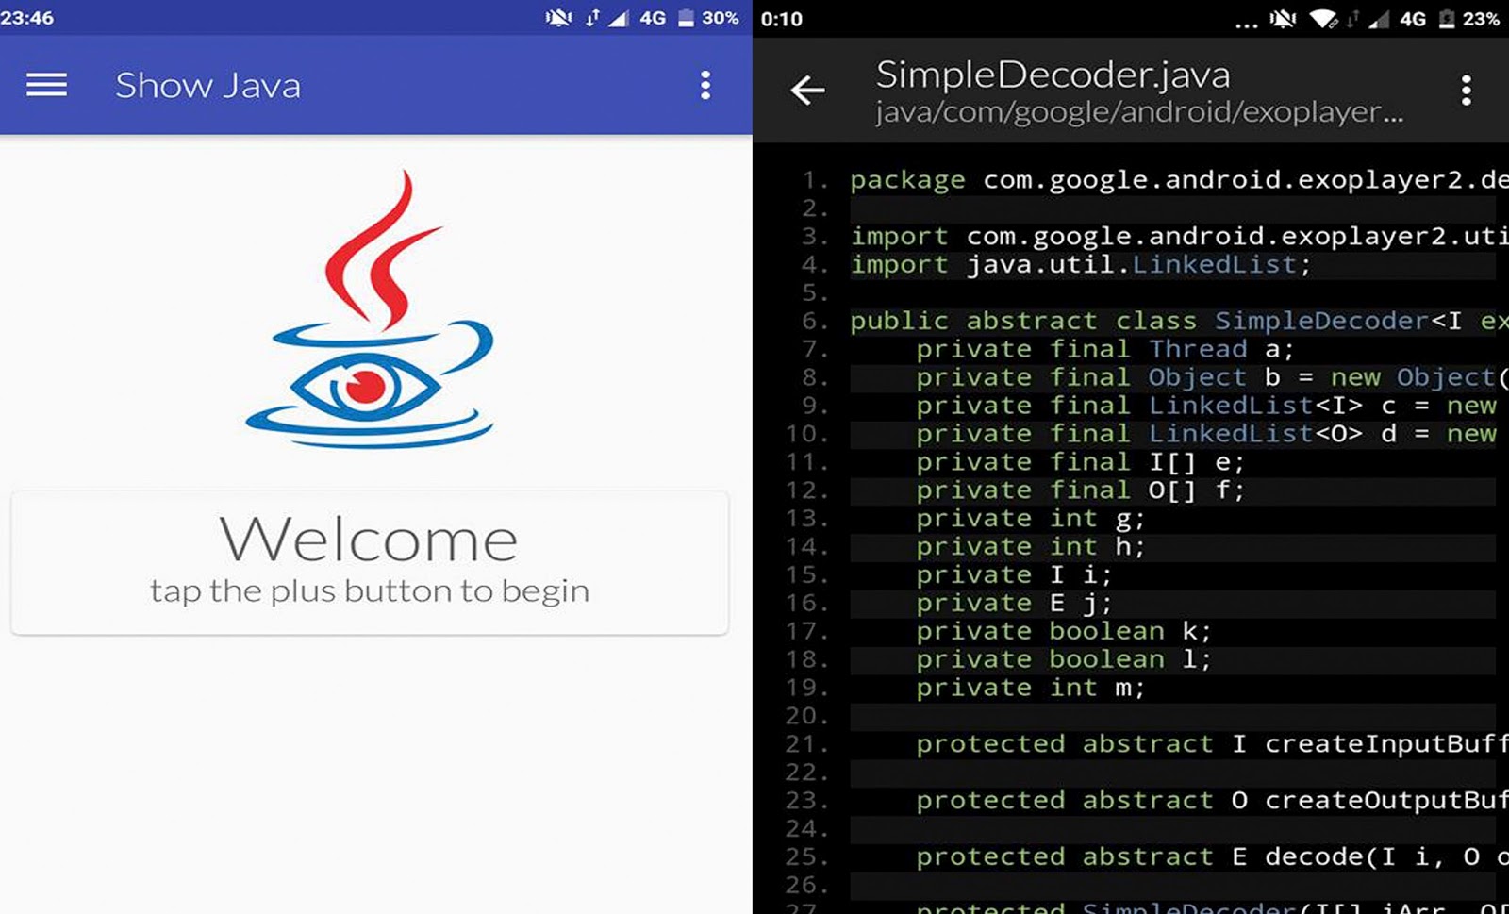The image size is (1509, 914).
Task: Select the SimpleDecoder class declaration on line 6
Action: coord(1132,321)
